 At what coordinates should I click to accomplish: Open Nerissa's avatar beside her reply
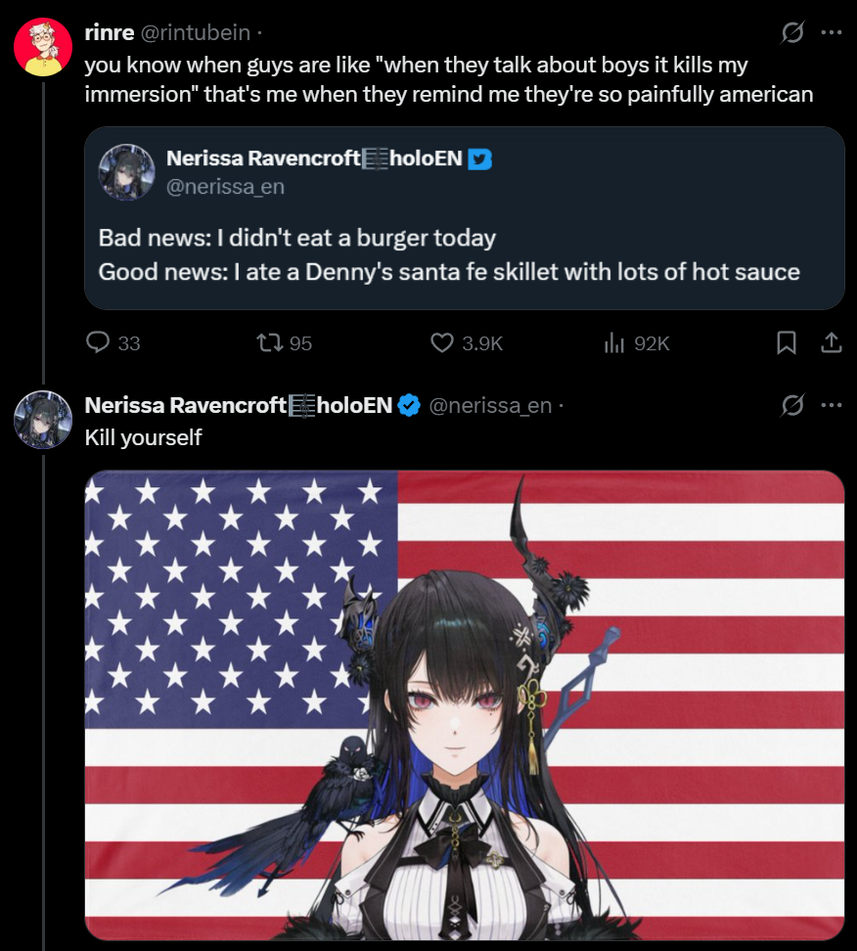point(43,420)
